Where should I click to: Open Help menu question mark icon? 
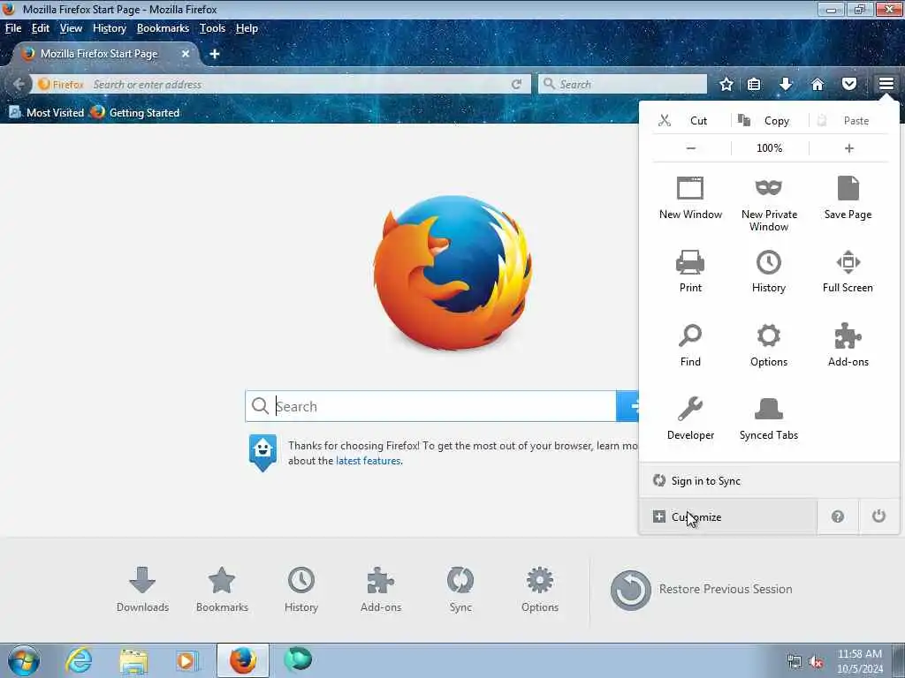tap(838, 517)
